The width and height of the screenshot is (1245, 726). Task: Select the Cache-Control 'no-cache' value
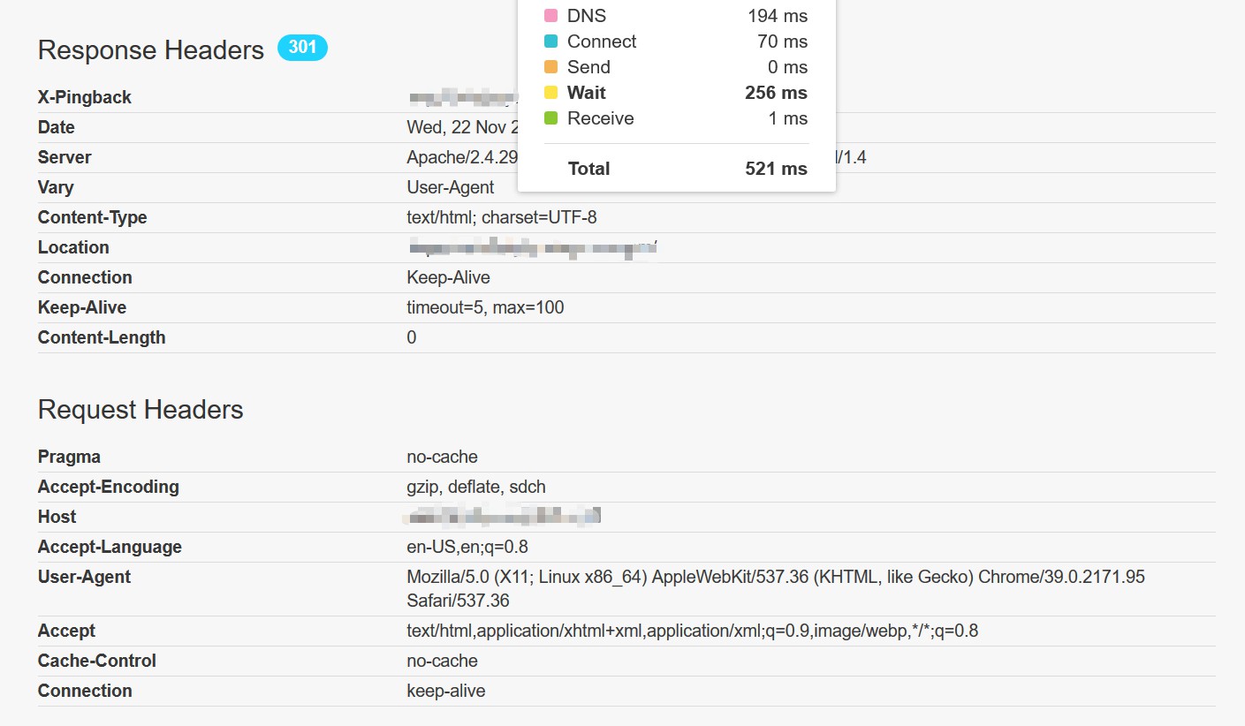click(442, 661)
